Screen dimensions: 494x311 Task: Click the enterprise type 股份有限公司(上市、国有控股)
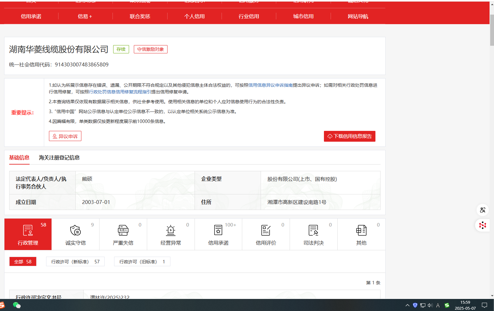(302, 179)
